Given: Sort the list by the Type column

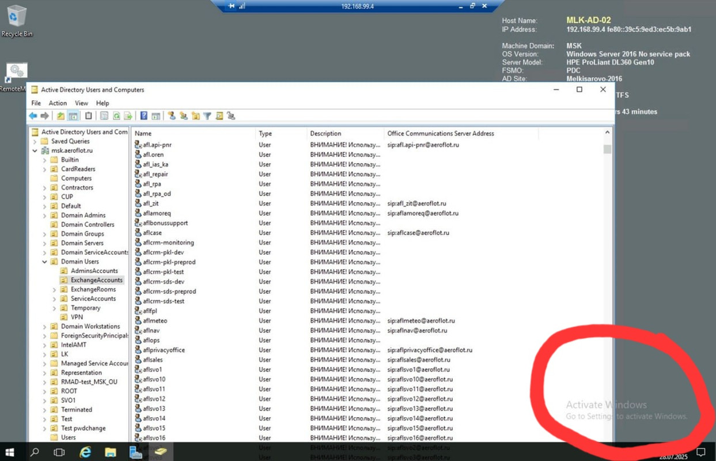Looking at the screenshot, I should [x=281, y=133].
